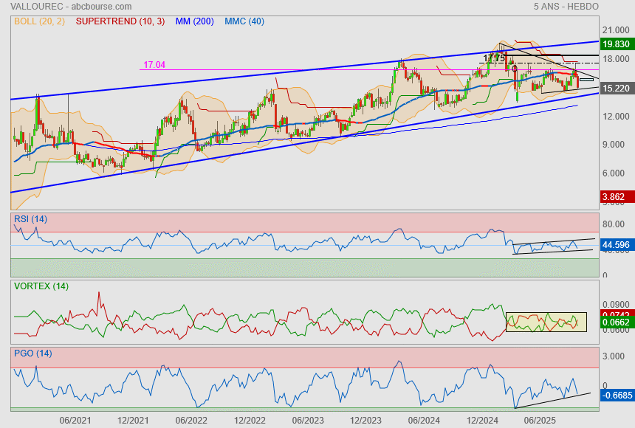Select the MM (200) moving average label
635x428 pixels.
[194, 21]
